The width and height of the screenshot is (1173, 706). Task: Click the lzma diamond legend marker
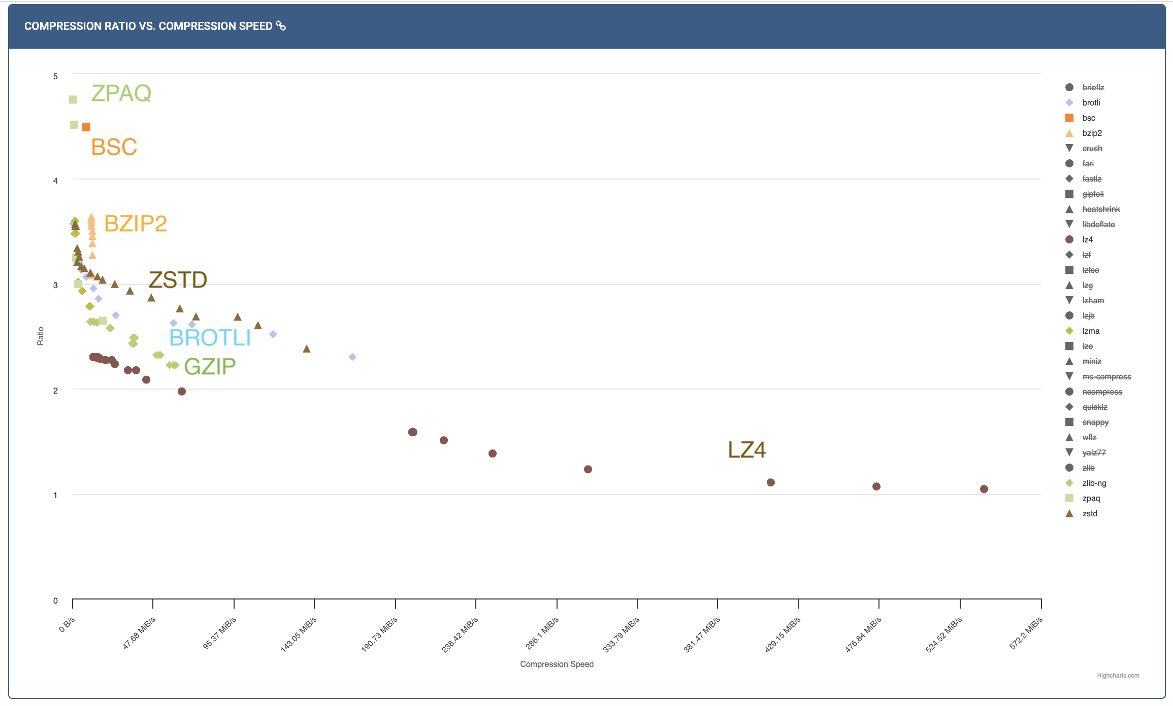[x=1069, y=331]
